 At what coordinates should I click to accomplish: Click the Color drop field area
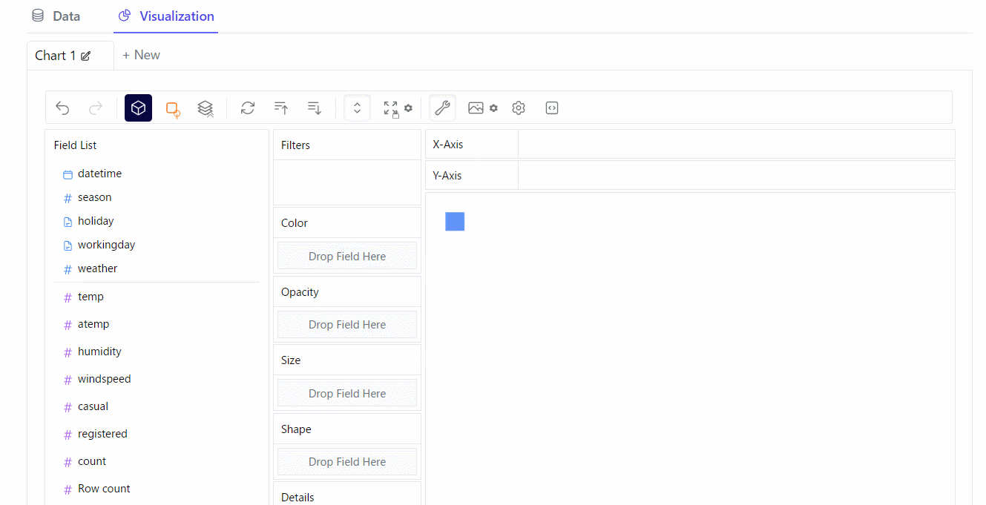347,257
